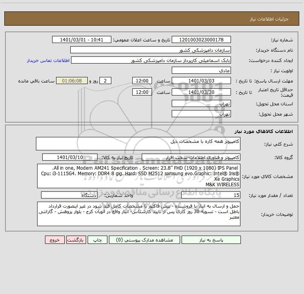This screenshot has height=294, width=304.
Task: Click the label 'گروه کالا:'
Action: 283,157
